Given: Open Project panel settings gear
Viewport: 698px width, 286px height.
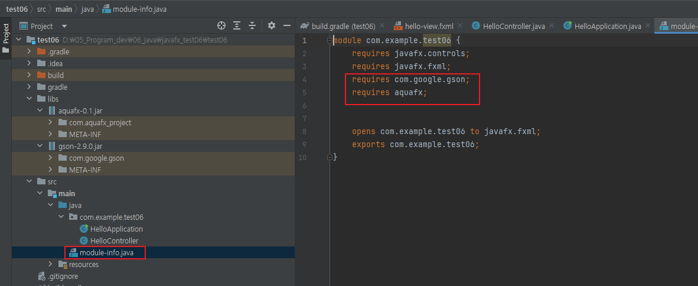Looking at the screenshot, I should (x=272, y=26).
